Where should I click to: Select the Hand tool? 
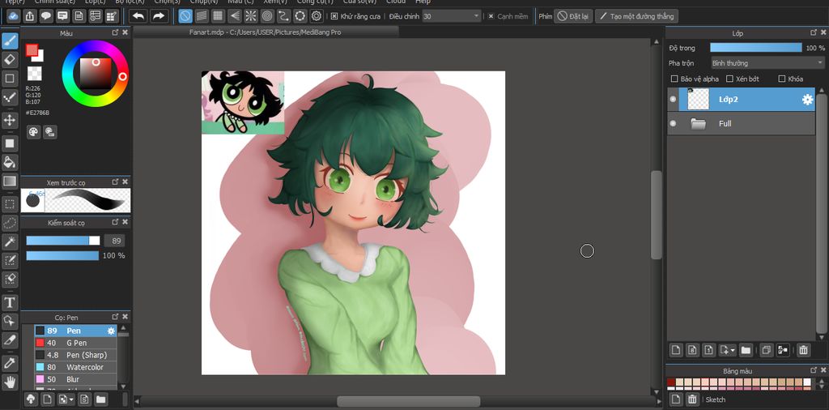click(x=10, y=382)
